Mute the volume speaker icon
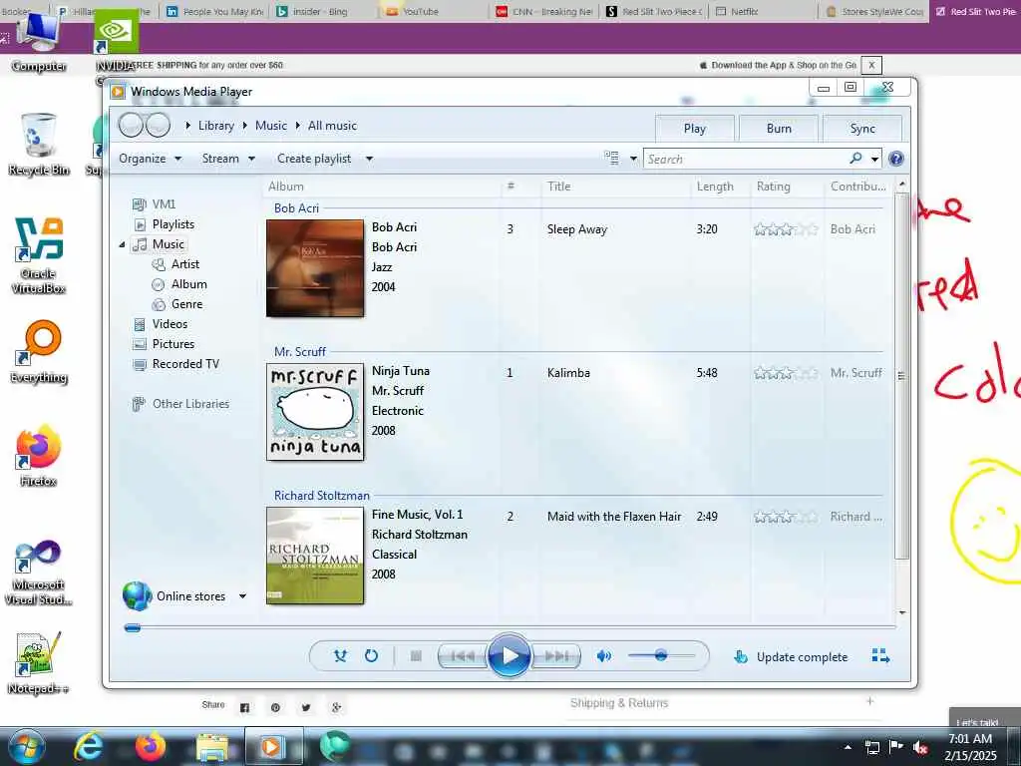The image size is (1021, 766). (x=604, y=656)
